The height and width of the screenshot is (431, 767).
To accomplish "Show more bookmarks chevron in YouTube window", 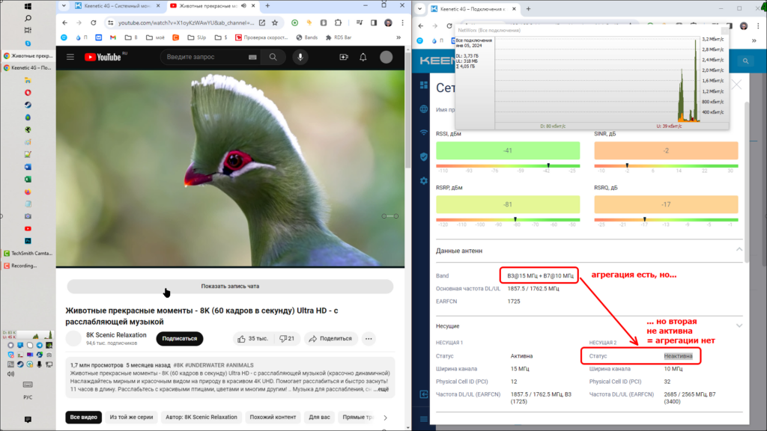I will click(x=398, y=37).
